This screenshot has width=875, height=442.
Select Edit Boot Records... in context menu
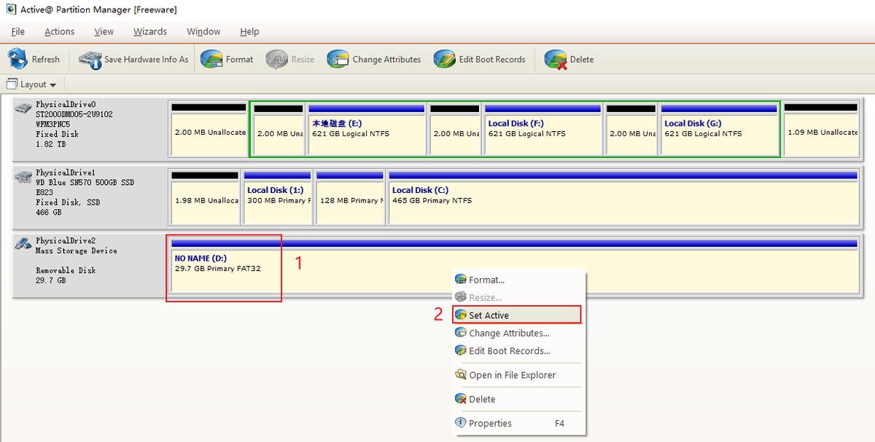click(x=518, y=350)
